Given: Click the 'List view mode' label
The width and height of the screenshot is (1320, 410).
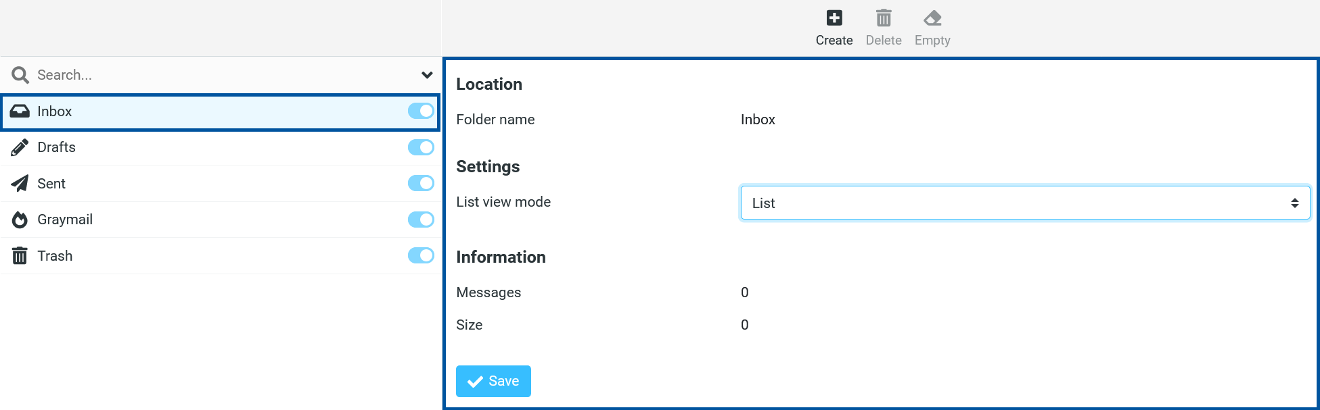Looking at the screenshot, I should point(503,202).
